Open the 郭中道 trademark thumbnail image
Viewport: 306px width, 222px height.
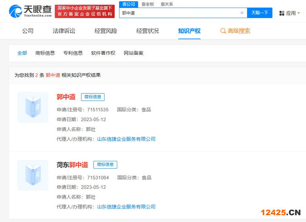pos(33,107)
